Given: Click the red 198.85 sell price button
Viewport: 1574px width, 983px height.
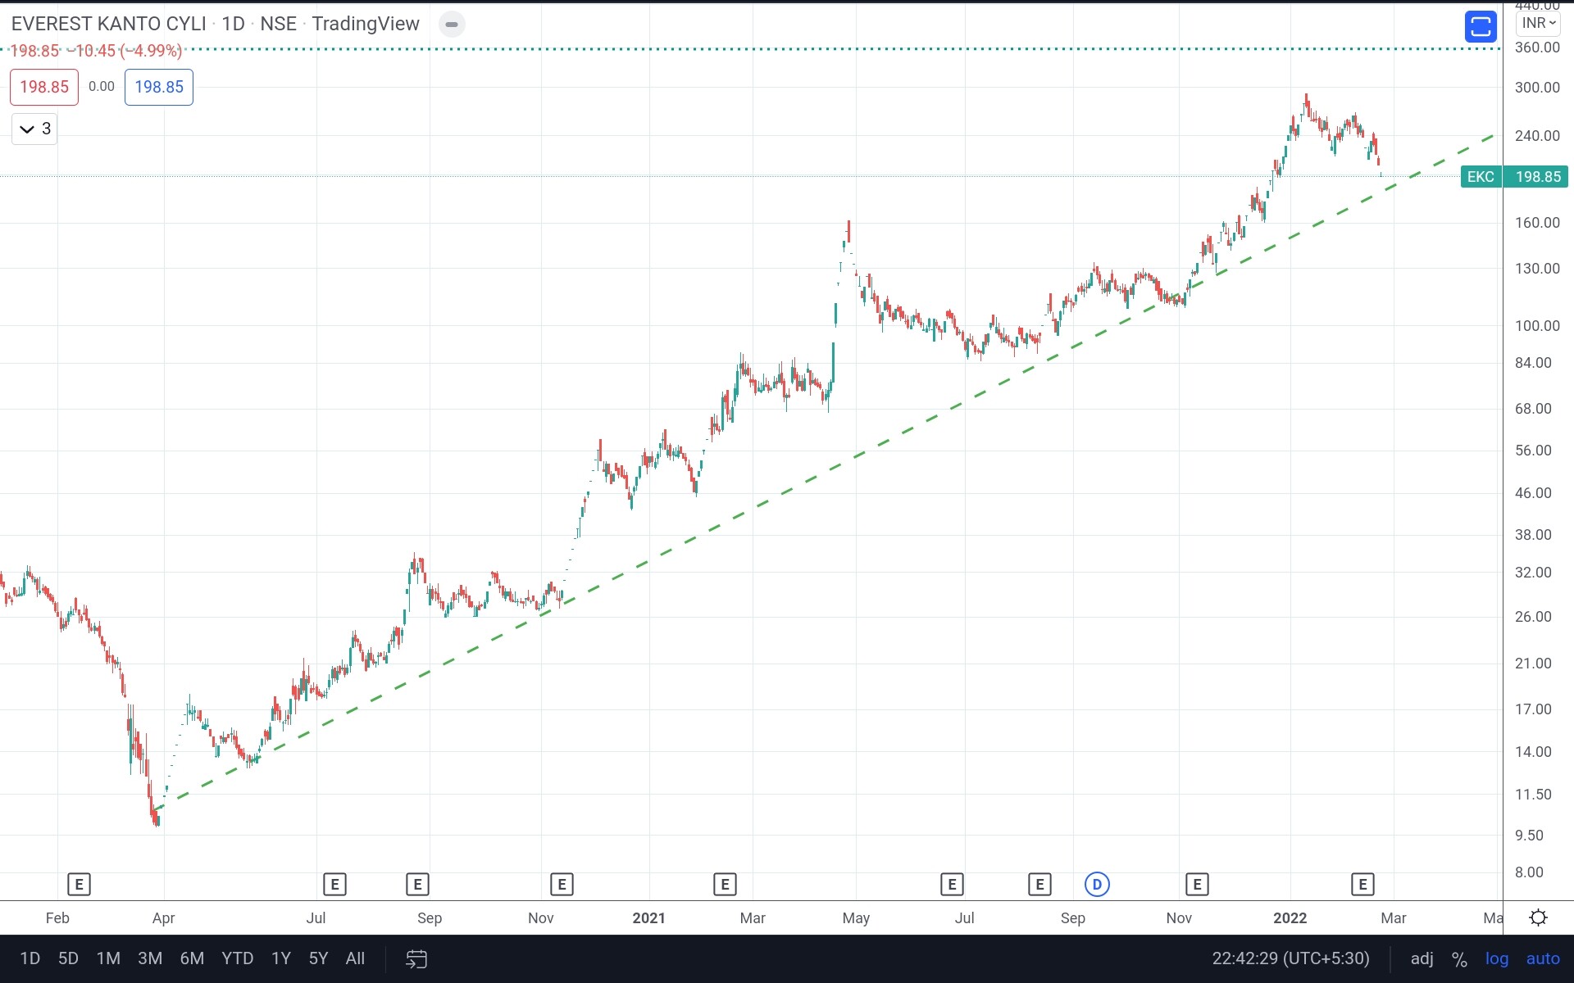Looking at the screenshot, I should 44,87.
